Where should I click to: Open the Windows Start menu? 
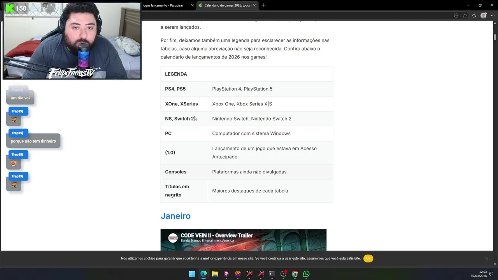click(192, 274)
